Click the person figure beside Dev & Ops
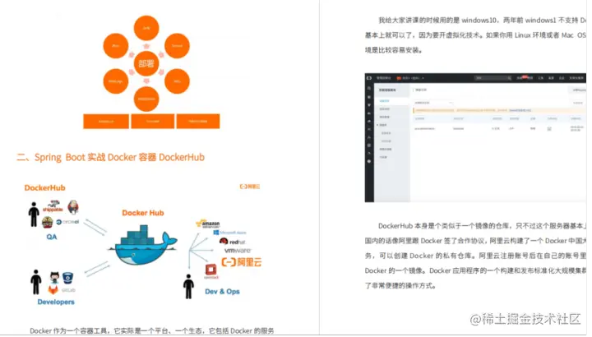592x337 pixels. pyautogui.click(x=189, y=287)
